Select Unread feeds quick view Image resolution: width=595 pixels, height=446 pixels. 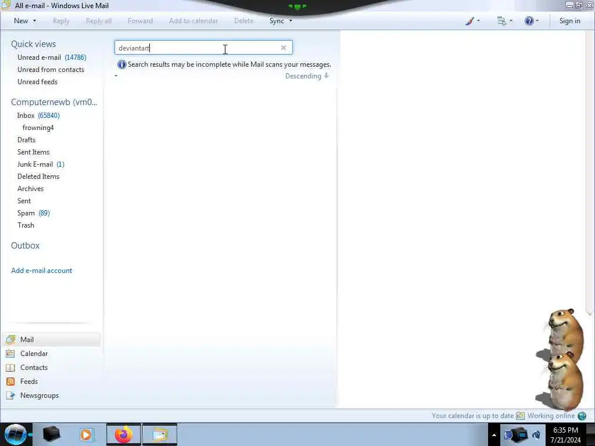click(38, 81)
